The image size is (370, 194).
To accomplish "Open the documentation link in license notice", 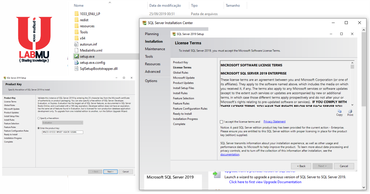I will click(230, 155).
